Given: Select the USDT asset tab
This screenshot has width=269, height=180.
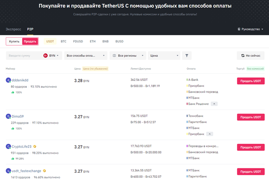Looking at the screenshot, I should coord(50,41).
